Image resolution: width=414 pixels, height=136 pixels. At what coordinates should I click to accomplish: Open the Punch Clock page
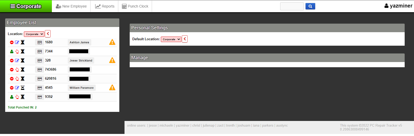[x=135, y=6]
